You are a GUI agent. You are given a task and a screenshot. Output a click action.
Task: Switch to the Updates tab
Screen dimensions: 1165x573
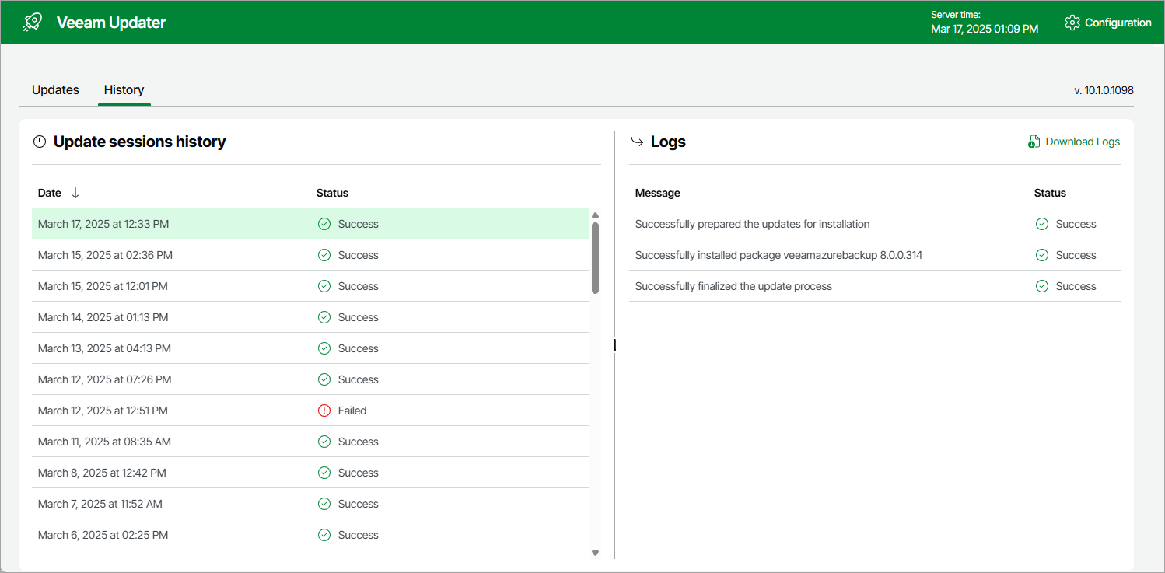55,90
